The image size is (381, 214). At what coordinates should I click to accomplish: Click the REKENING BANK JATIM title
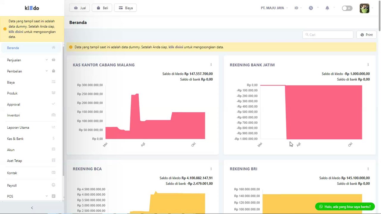point(252,65)
